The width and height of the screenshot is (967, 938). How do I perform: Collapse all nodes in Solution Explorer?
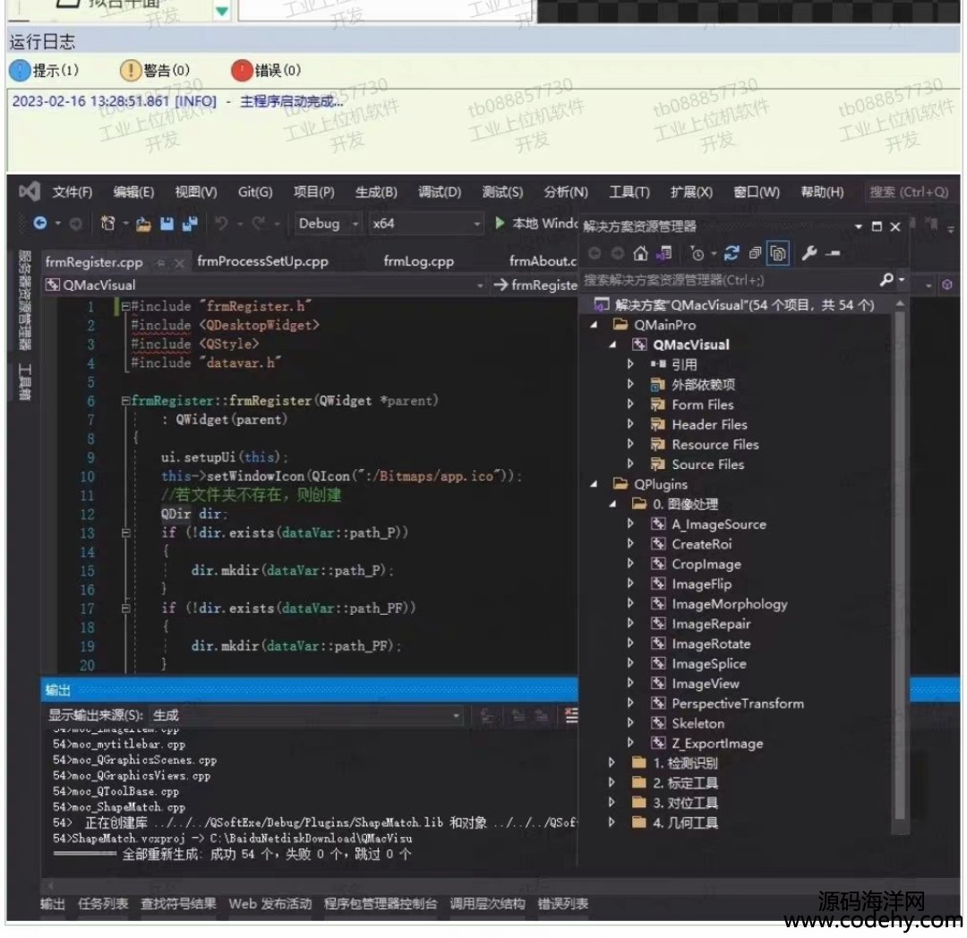click(755, 253)
